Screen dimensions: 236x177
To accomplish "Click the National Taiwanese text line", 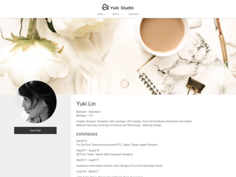I will coord(88,112).
